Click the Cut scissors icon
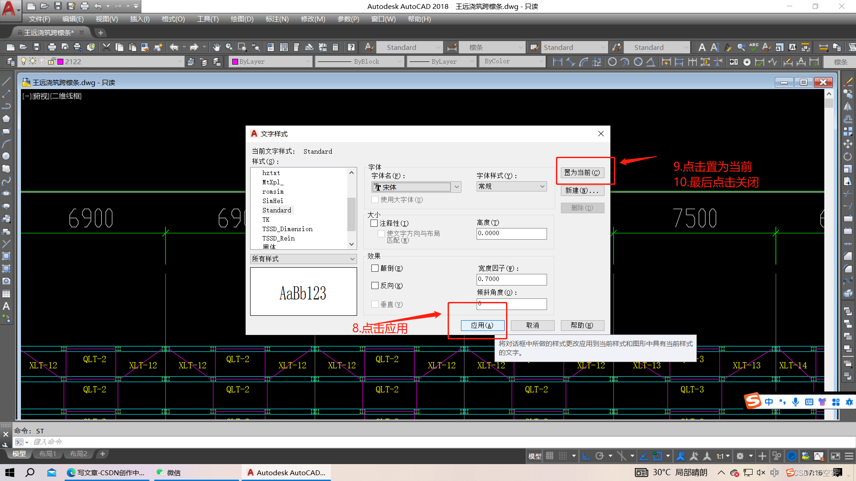This screenshot has width=856, height=481. tap(106, 47)
